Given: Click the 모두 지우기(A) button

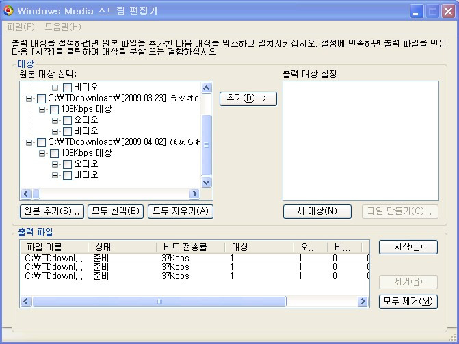Looking at the screenshot, I should click(x=181, y=211).
